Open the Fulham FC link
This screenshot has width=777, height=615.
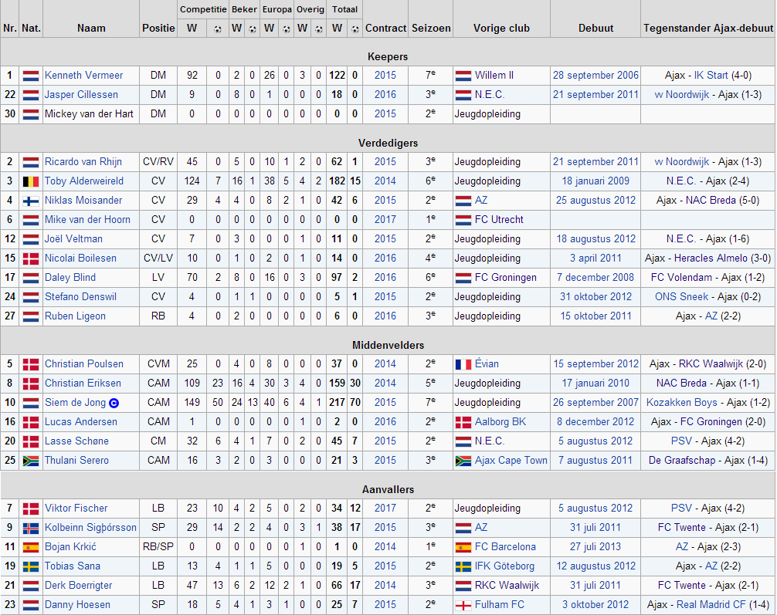(x=500, y=605)
